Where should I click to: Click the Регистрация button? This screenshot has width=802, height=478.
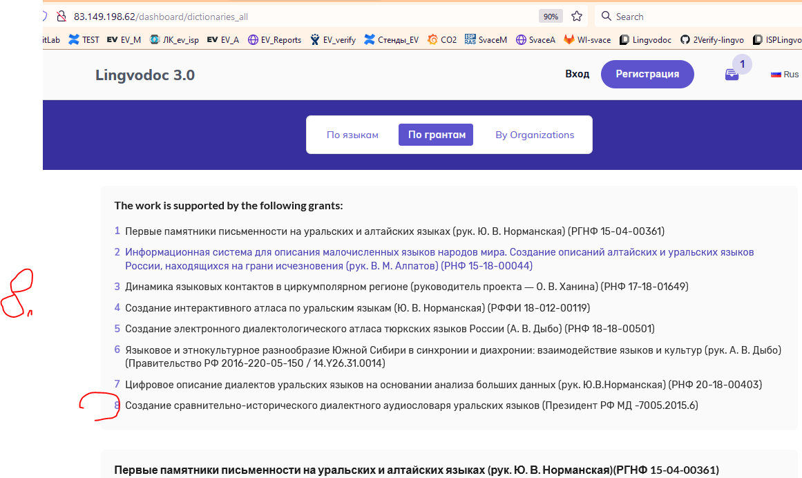pos(647,74)
